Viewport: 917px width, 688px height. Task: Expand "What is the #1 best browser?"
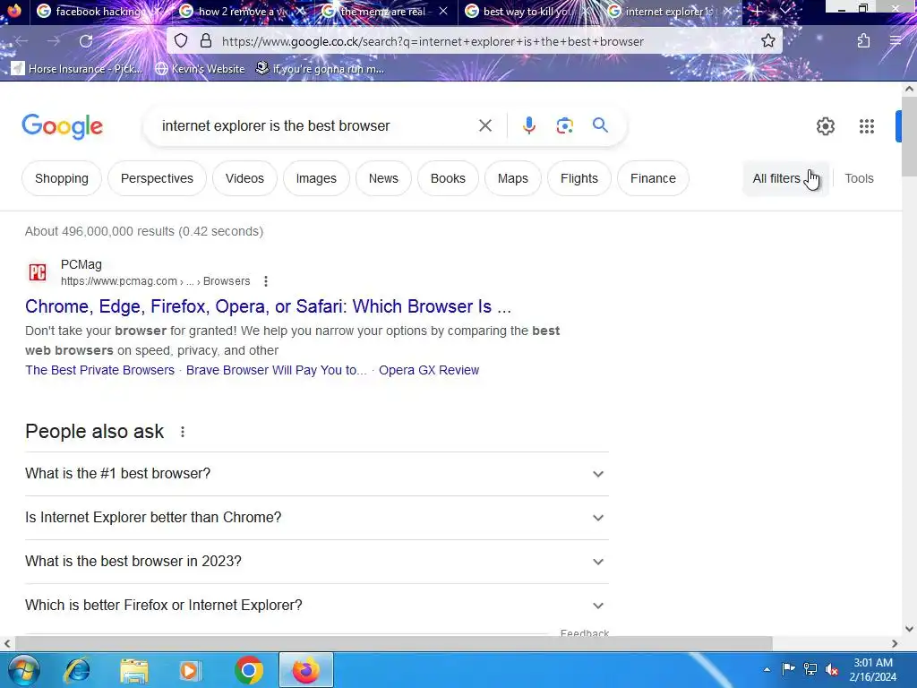[x=317, y=474]
